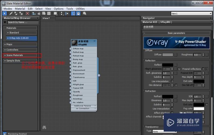Click Move Children toolbar icon
214x135 pixels.
(34, 13)
